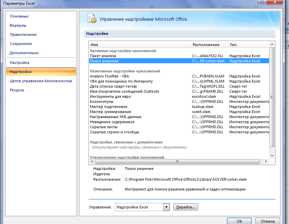
Task: Select VBA для помощника по Интернету
Action: [179, 81]
